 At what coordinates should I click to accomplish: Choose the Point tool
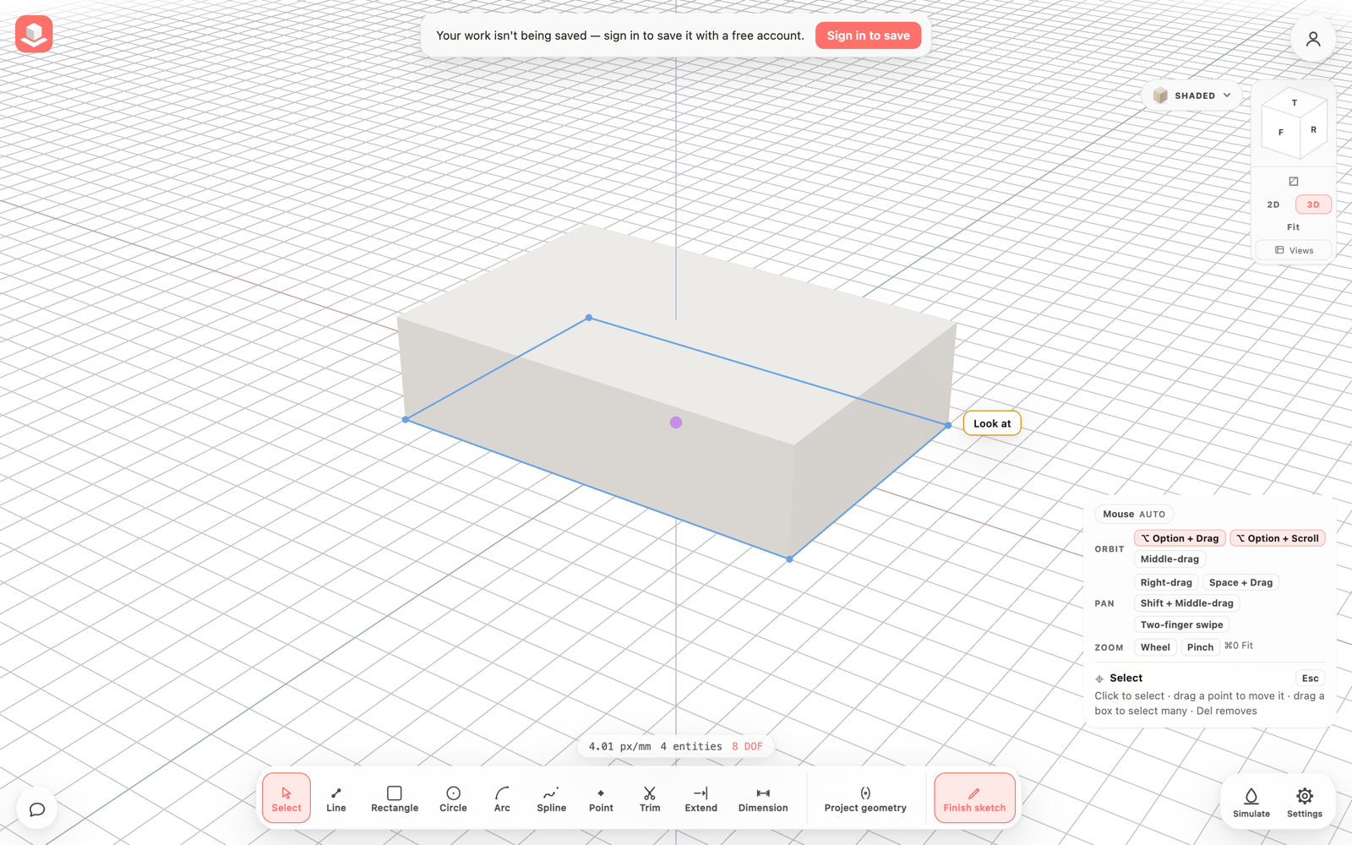coord(601,799)
